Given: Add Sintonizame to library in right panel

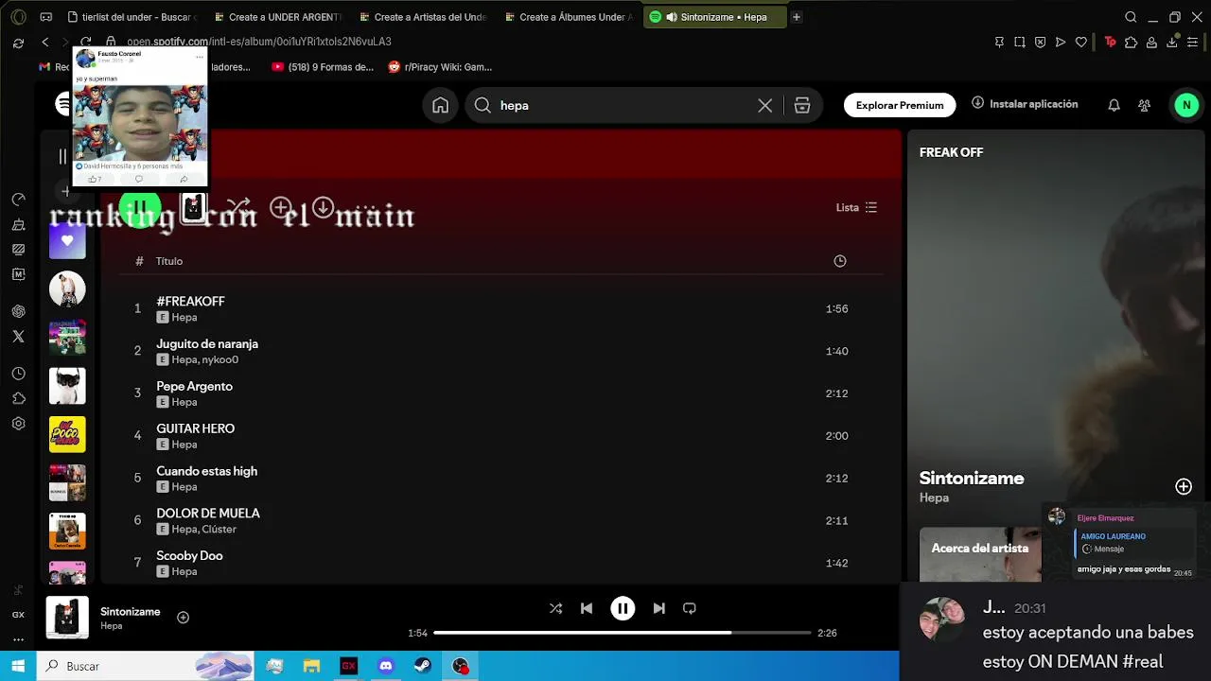Looking at the screenshot, I should pyautogui.click(x=1184, y=486).
